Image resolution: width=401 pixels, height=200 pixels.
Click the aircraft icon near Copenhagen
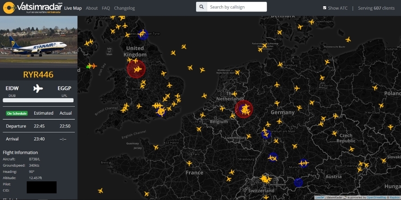pos(311,22)
